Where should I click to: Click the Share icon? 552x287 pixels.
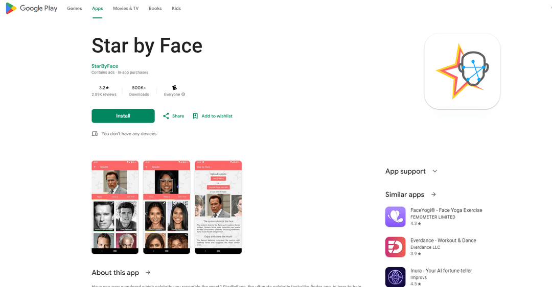click(166, 116)
